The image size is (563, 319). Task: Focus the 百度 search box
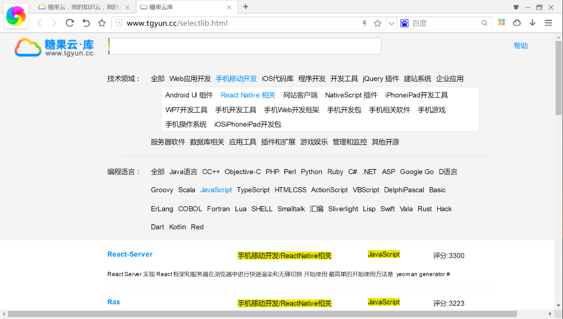(445, 23)
